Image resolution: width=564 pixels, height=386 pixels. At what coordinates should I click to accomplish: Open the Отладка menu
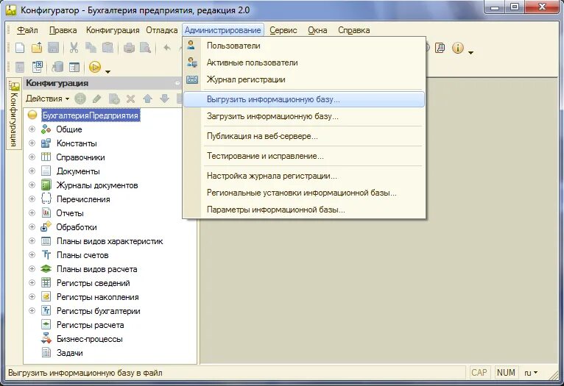(x=162, y=30)
